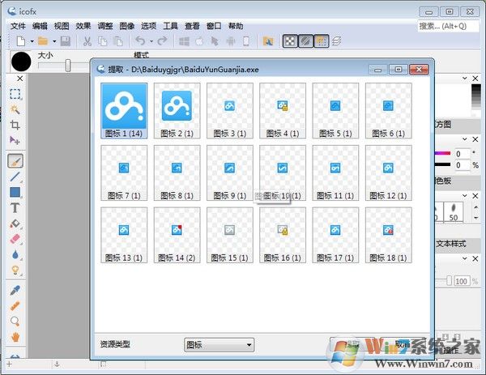486x375 pixels.
Task: Open the 资源类型 dropdown showing 图标
Action: (x=219, y=344)
